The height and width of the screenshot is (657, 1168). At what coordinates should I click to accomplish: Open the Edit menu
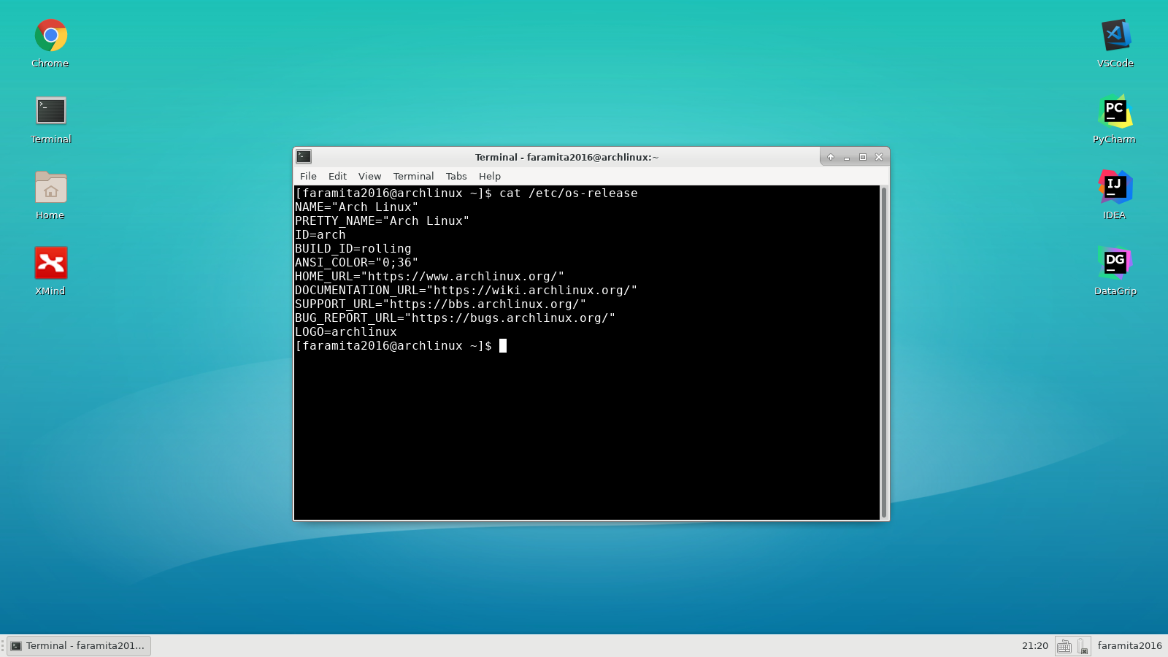pyautogui.click(x=337, y=176)
